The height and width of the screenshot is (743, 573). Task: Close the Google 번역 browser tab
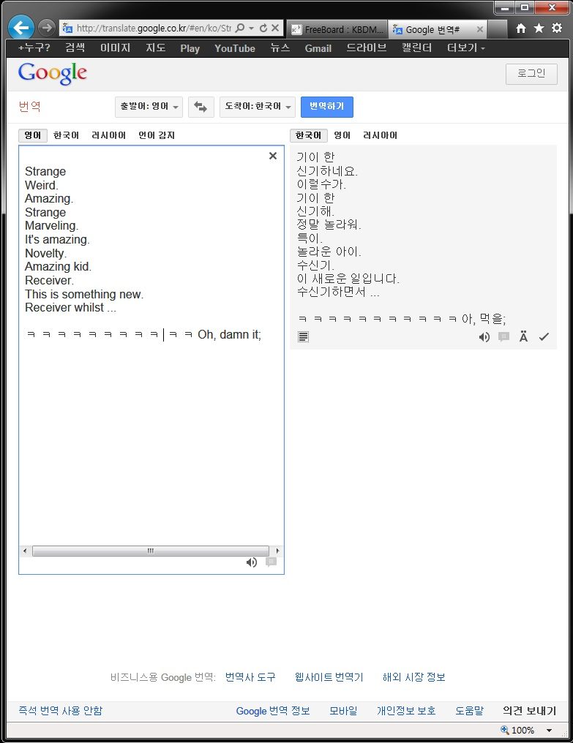[480, 29]
